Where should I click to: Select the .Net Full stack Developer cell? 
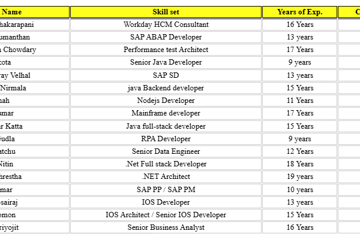tap(166, 164)
